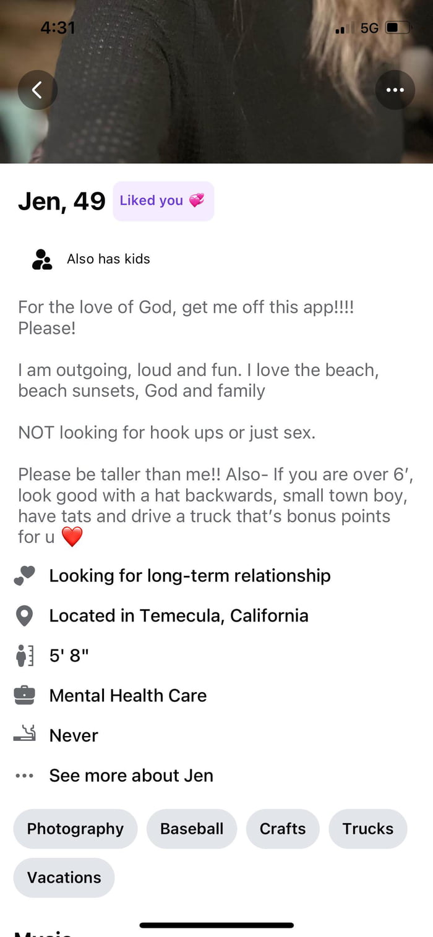Screen dimensions: 433x937
Task: Tap the location pin icon
Action: [x=24, y=616]
